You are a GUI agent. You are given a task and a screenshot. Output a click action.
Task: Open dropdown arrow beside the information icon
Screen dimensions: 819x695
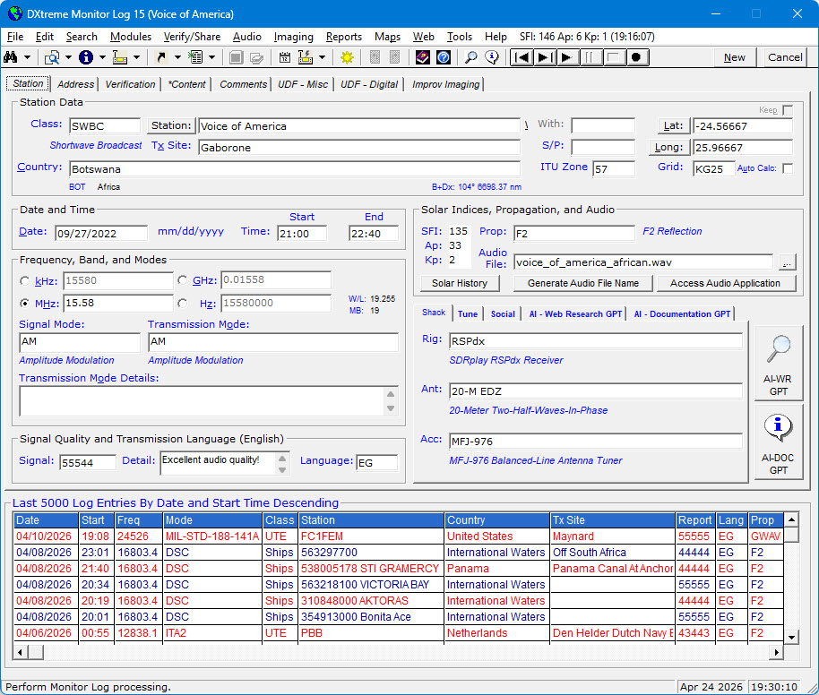pyautogui.click(x=101, y=57)
